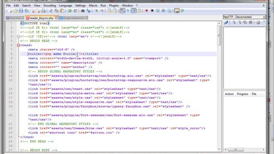274x154 pixels.
Task: Toggle spell-check with the checkmark icon
Action: pyautogui.click(x=182, y=11)
